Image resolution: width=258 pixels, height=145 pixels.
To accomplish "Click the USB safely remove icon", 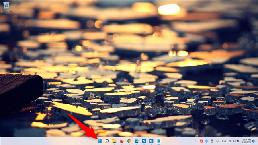I will [212, 141].
